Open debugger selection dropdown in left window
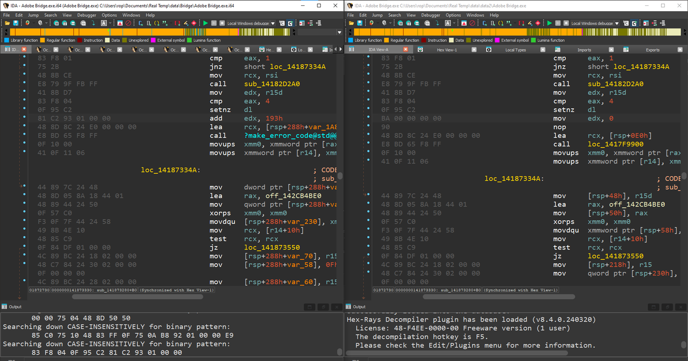 click(273, 23)
